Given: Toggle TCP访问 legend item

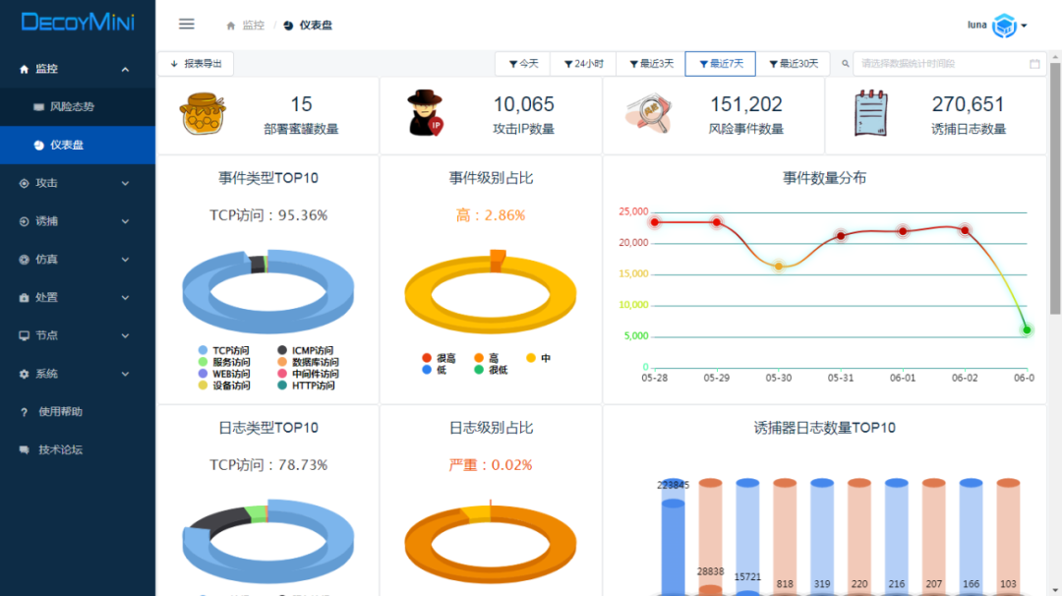Looking at the screenshot, I should tap(223, 350).
